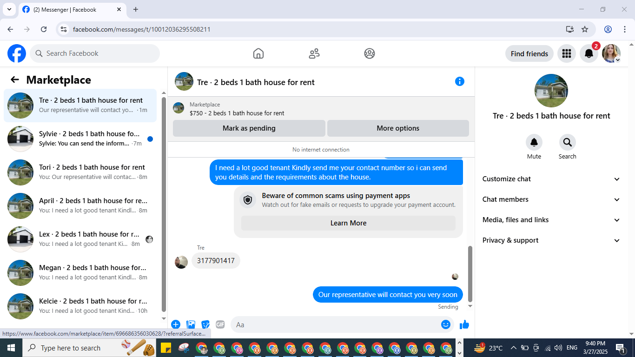Open the notifications bell with badge 2
This screenshot has width=635, height=357.
pyautogui.click(x=589, y=53)
